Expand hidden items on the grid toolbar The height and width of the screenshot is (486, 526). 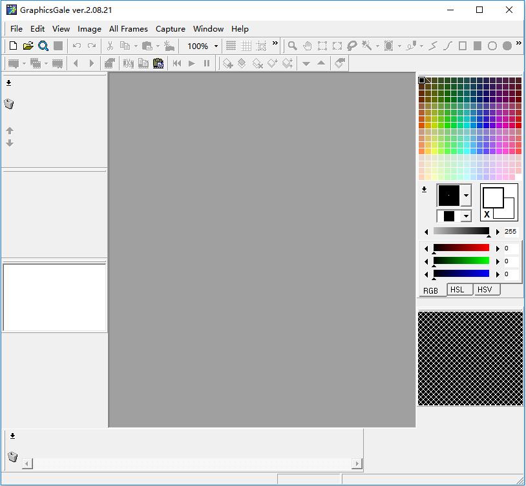(275, 43)
